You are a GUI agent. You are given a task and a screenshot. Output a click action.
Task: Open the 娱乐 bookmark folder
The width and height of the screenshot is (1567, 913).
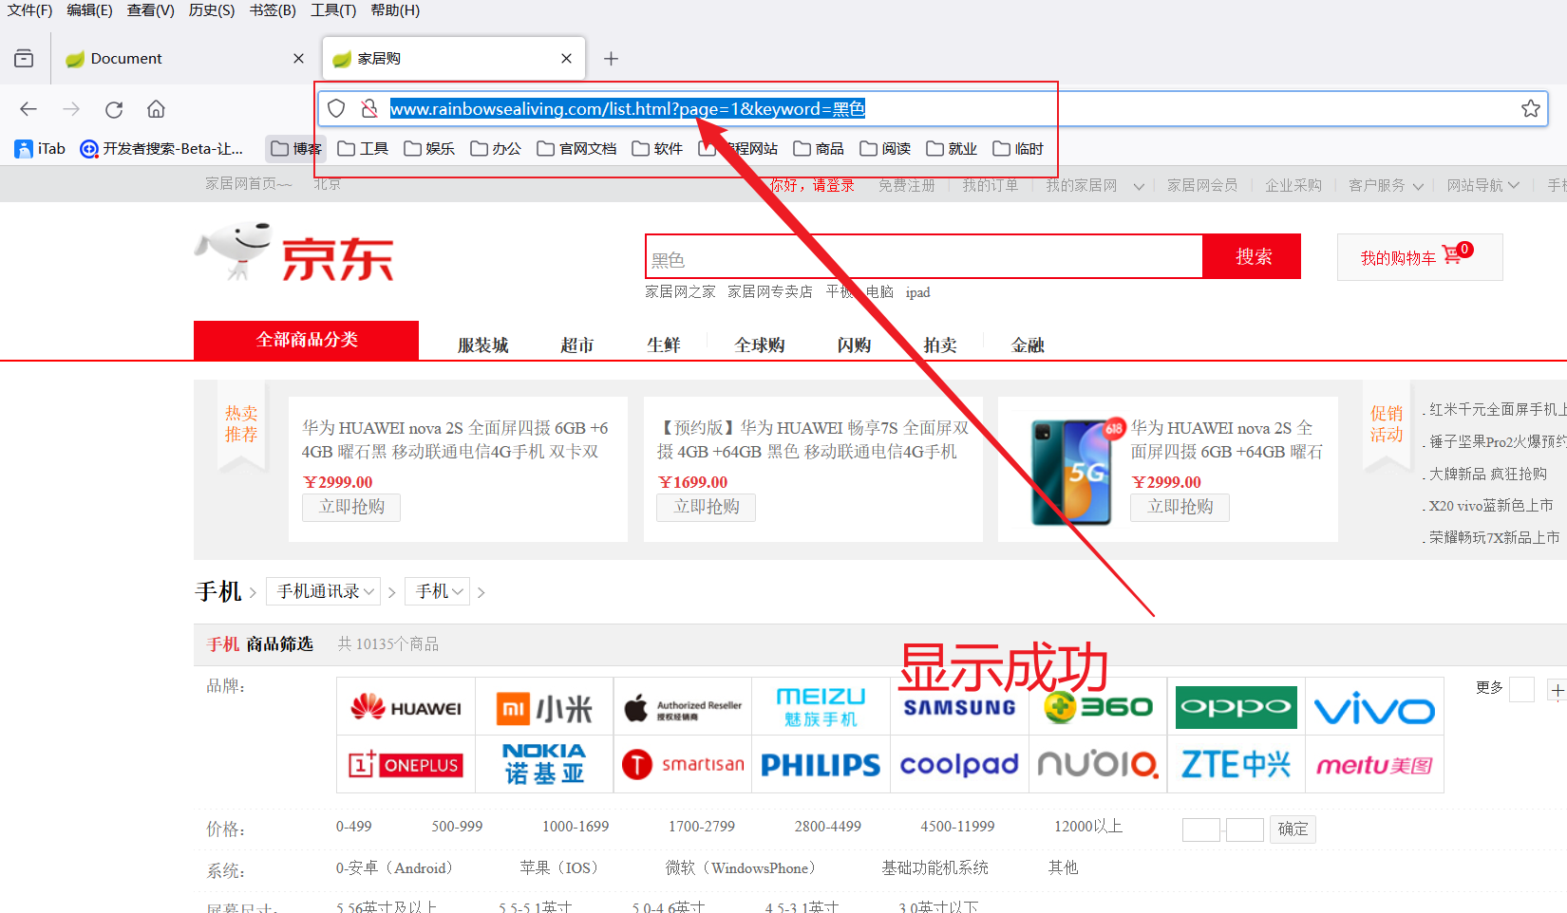coord(429,149)
